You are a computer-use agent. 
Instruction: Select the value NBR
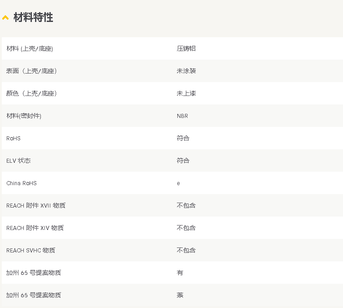[182, 116]
